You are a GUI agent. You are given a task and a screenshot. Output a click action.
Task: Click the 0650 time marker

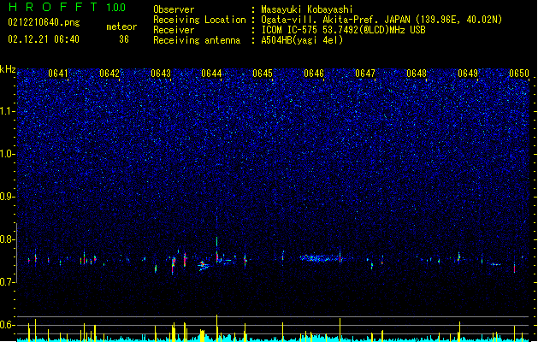point(519,74)
